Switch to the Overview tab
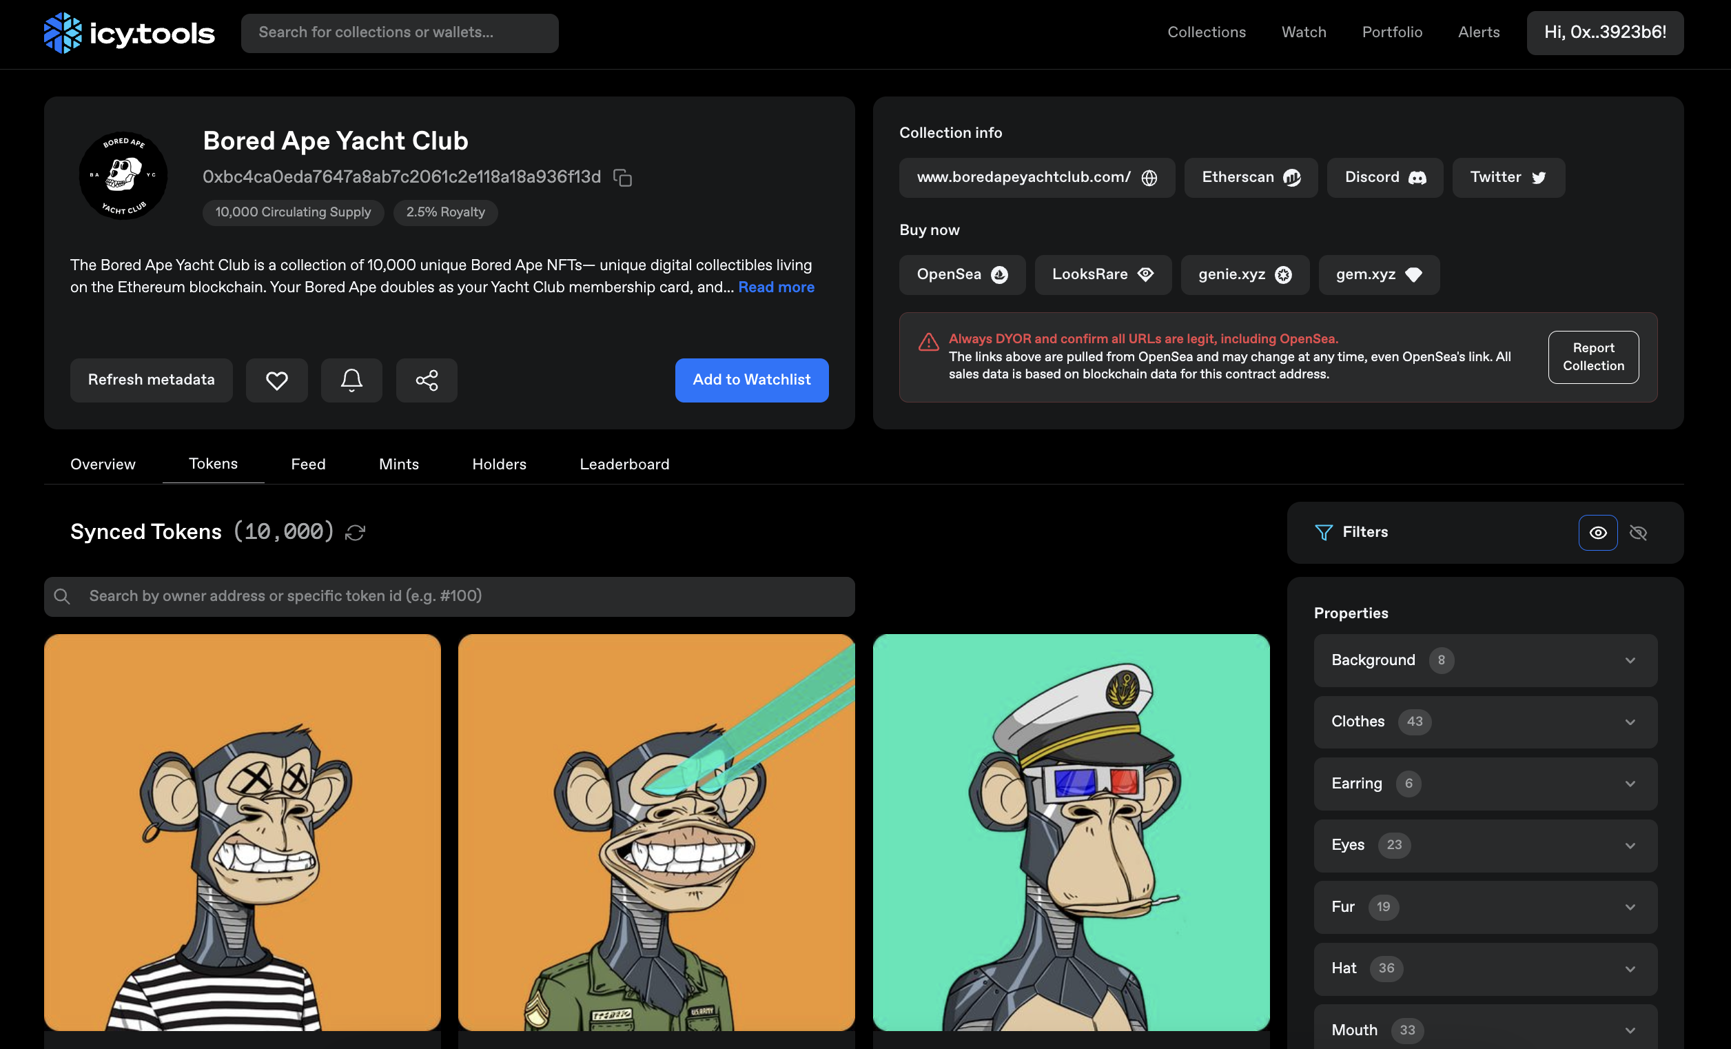This screenshot has width=1731, height=1049. pos(103,465)
